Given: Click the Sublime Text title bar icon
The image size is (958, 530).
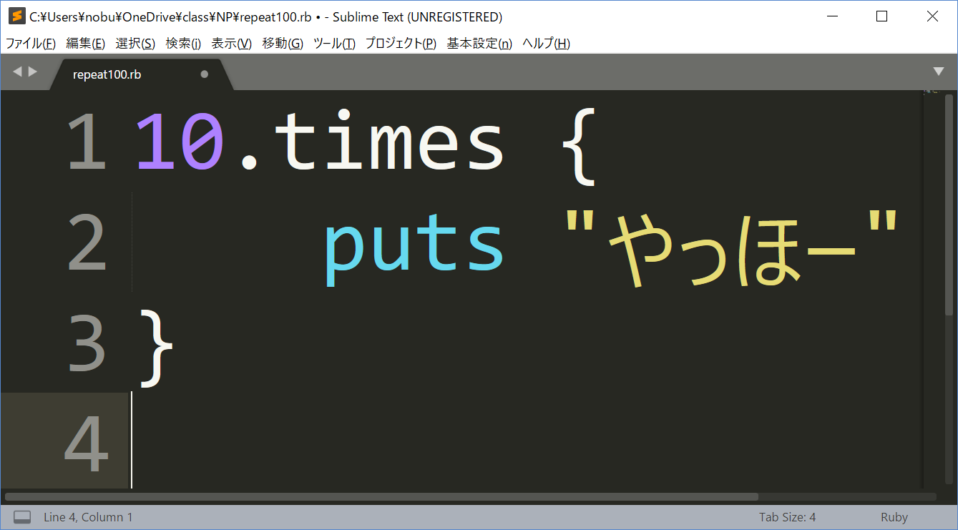Looking at the screenshot, I should [16, 16].
